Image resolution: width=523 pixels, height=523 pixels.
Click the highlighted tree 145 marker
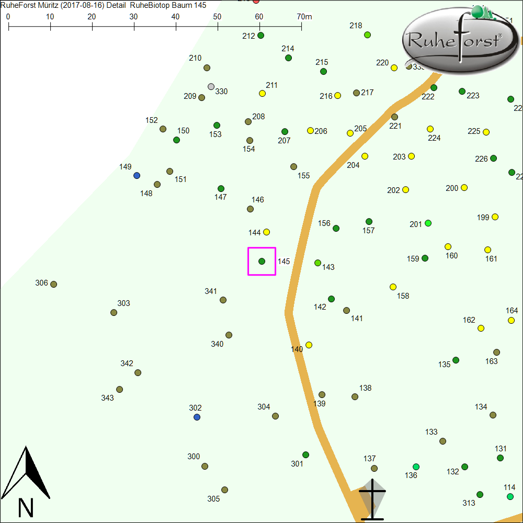click(261, 261)
